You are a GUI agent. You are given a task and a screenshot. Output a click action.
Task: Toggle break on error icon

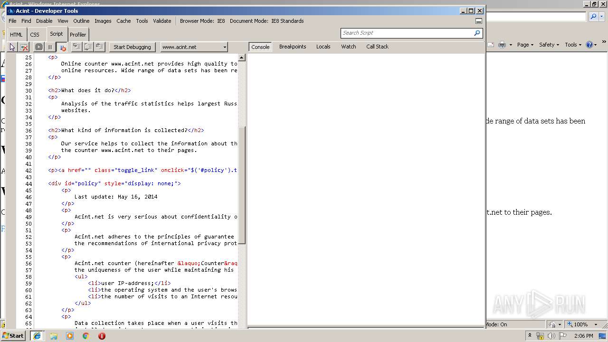62,47
